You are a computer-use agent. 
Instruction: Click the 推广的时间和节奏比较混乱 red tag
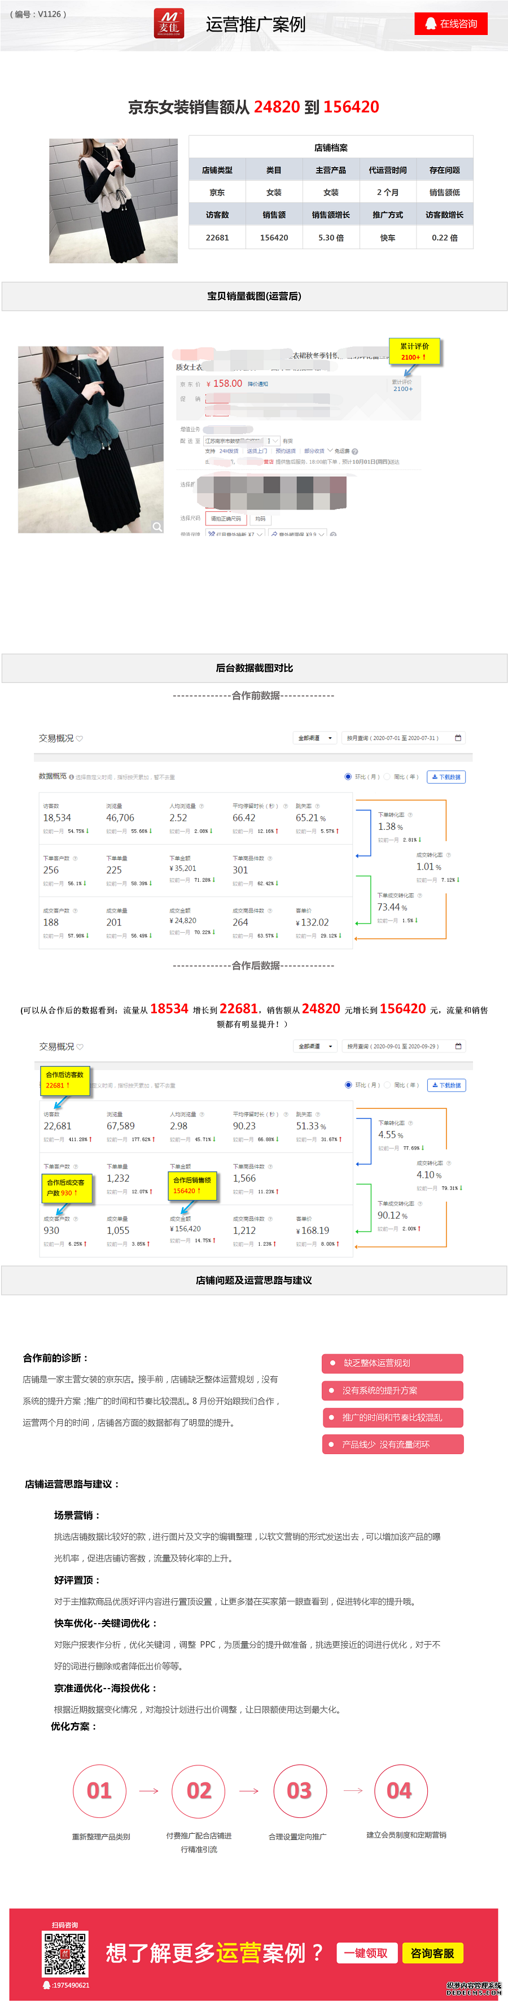point(392,1417)
